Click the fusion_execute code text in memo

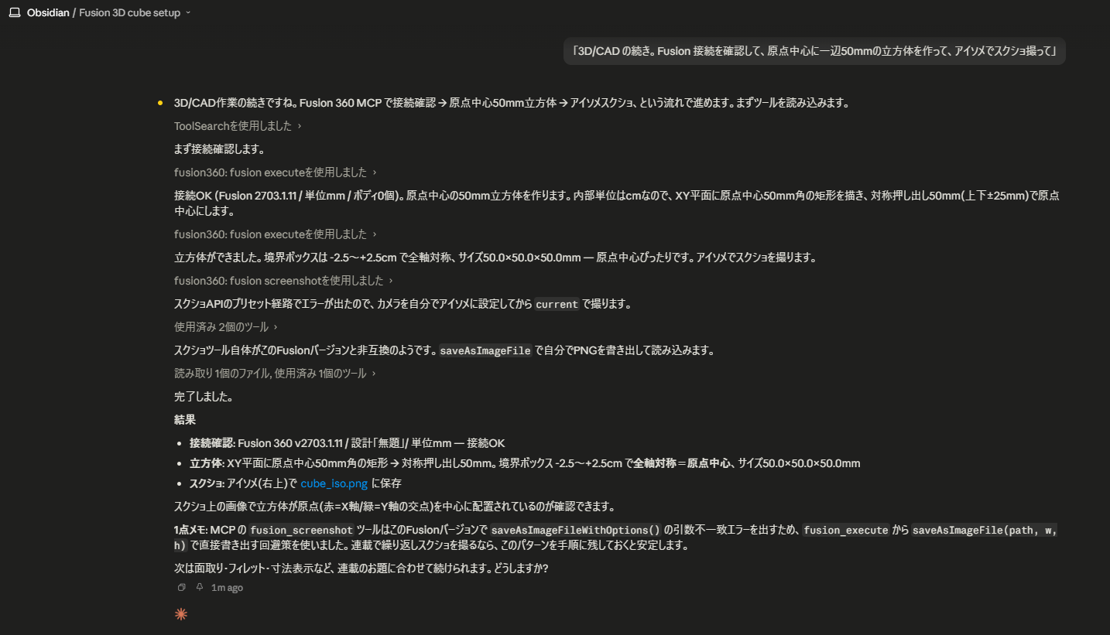(845, 530)
